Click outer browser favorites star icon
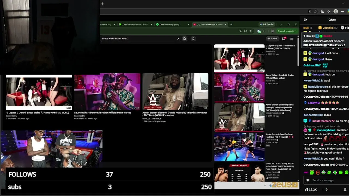The image size is (349, 196). point(315,11)
